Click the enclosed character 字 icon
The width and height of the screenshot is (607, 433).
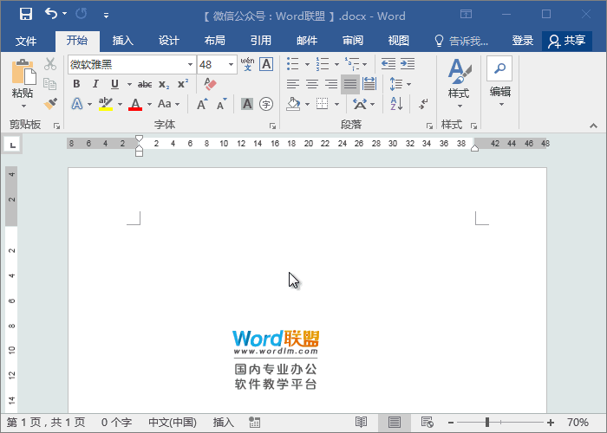(x=266, y=104)
